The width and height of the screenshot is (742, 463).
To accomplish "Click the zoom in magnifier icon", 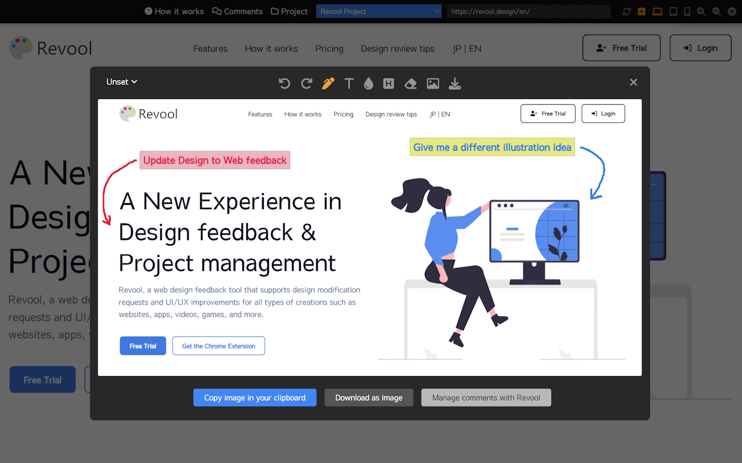I will [701, 11].
